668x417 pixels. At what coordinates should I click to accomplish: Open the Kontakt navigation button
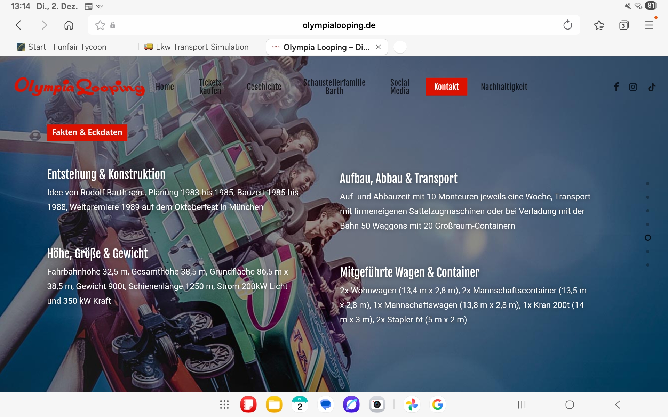click(446, 87)
